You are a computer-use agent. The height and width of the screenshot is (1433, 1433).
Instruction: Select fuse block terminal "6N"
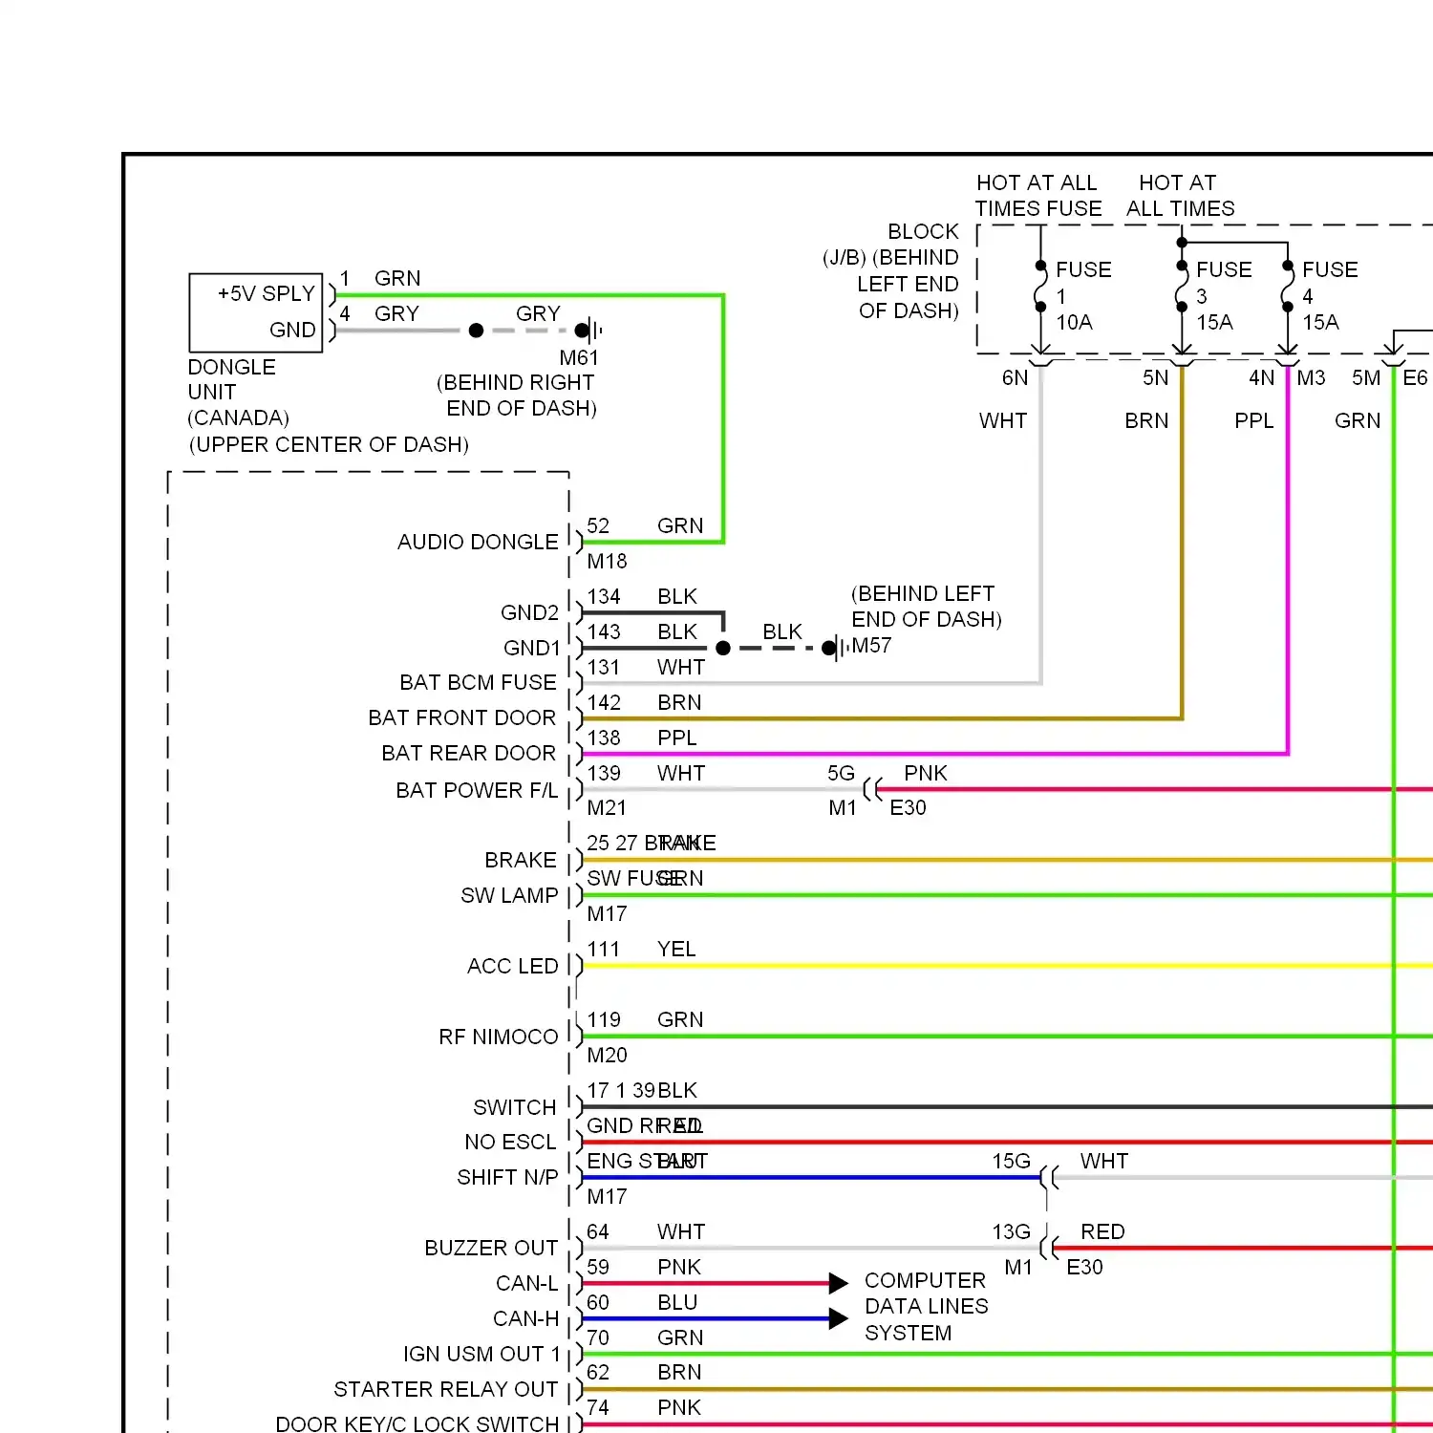coord(1015,378)
